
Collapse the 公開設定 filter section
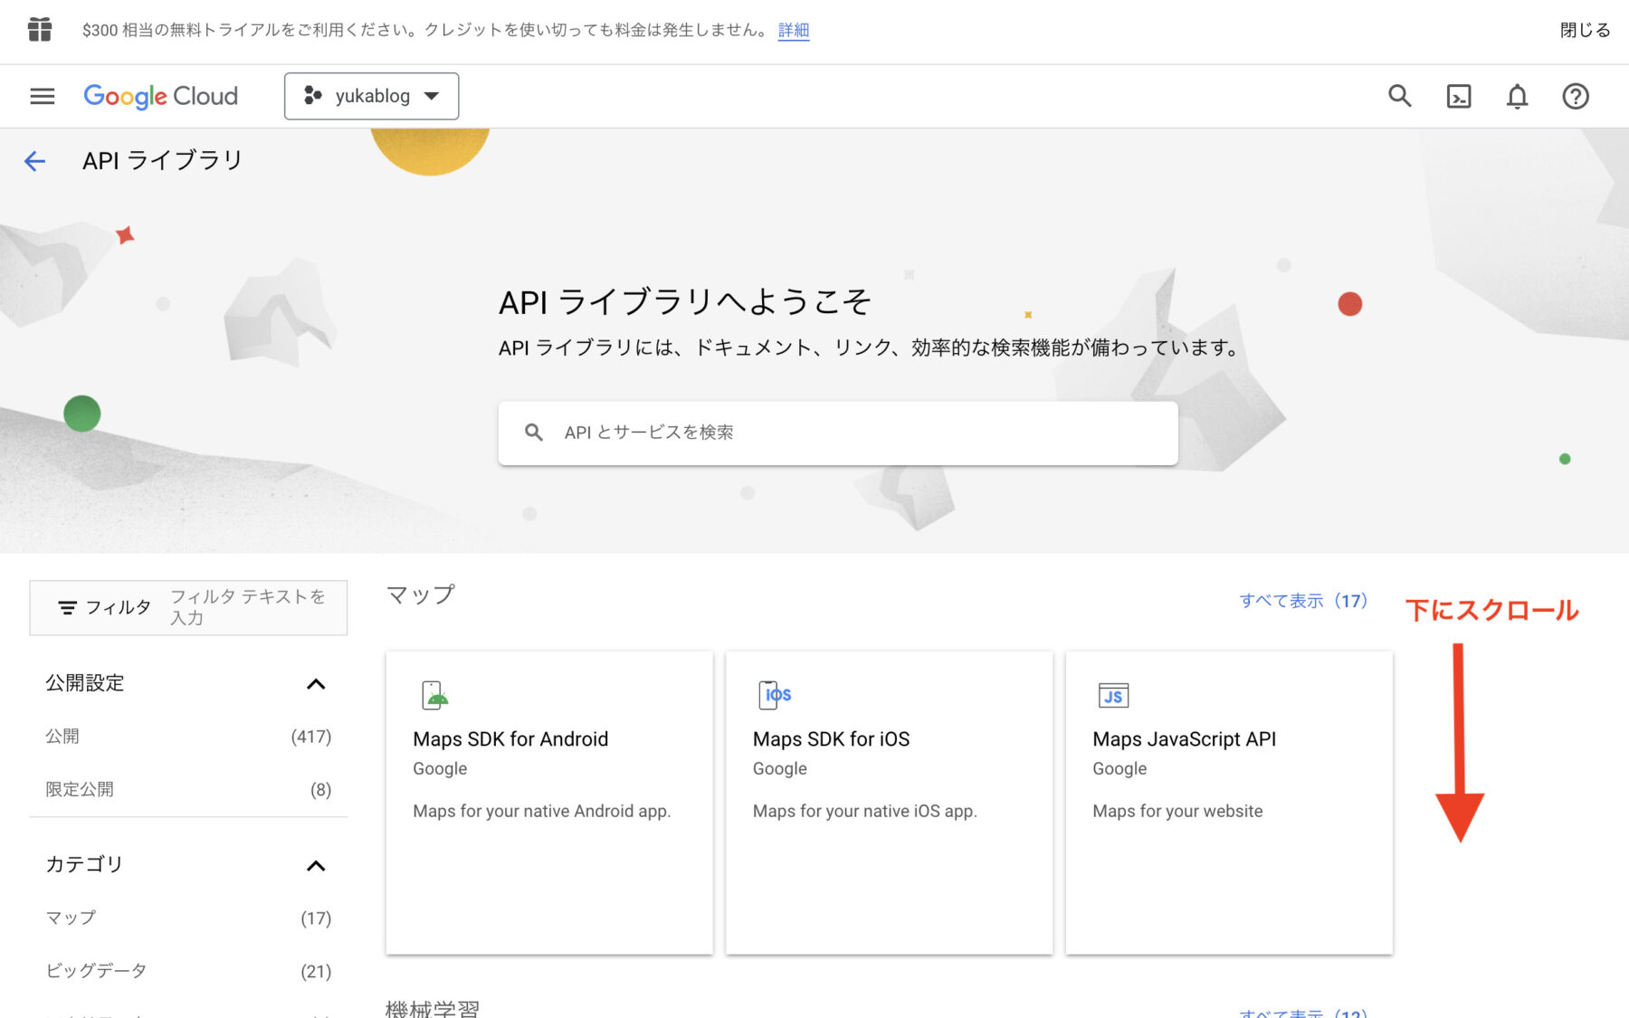(316, 684)
